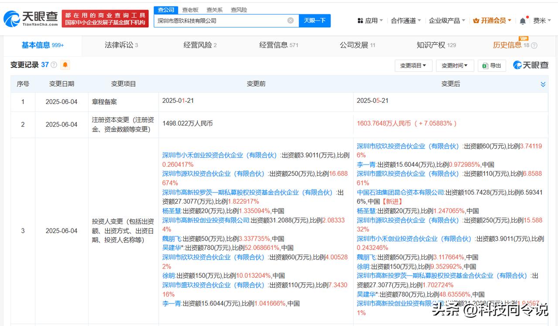Viewport: 558px width, 326px height.
Task: Select the 注册资本变更 item description in row 2
Action: tap(123, 124)
